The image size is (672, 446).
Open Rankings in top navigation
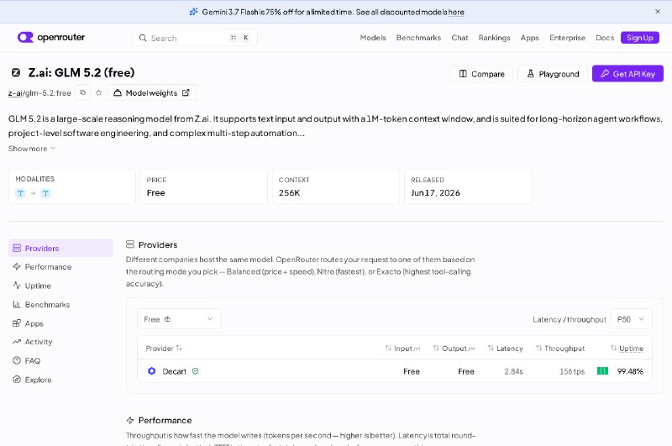pos(495,38)
